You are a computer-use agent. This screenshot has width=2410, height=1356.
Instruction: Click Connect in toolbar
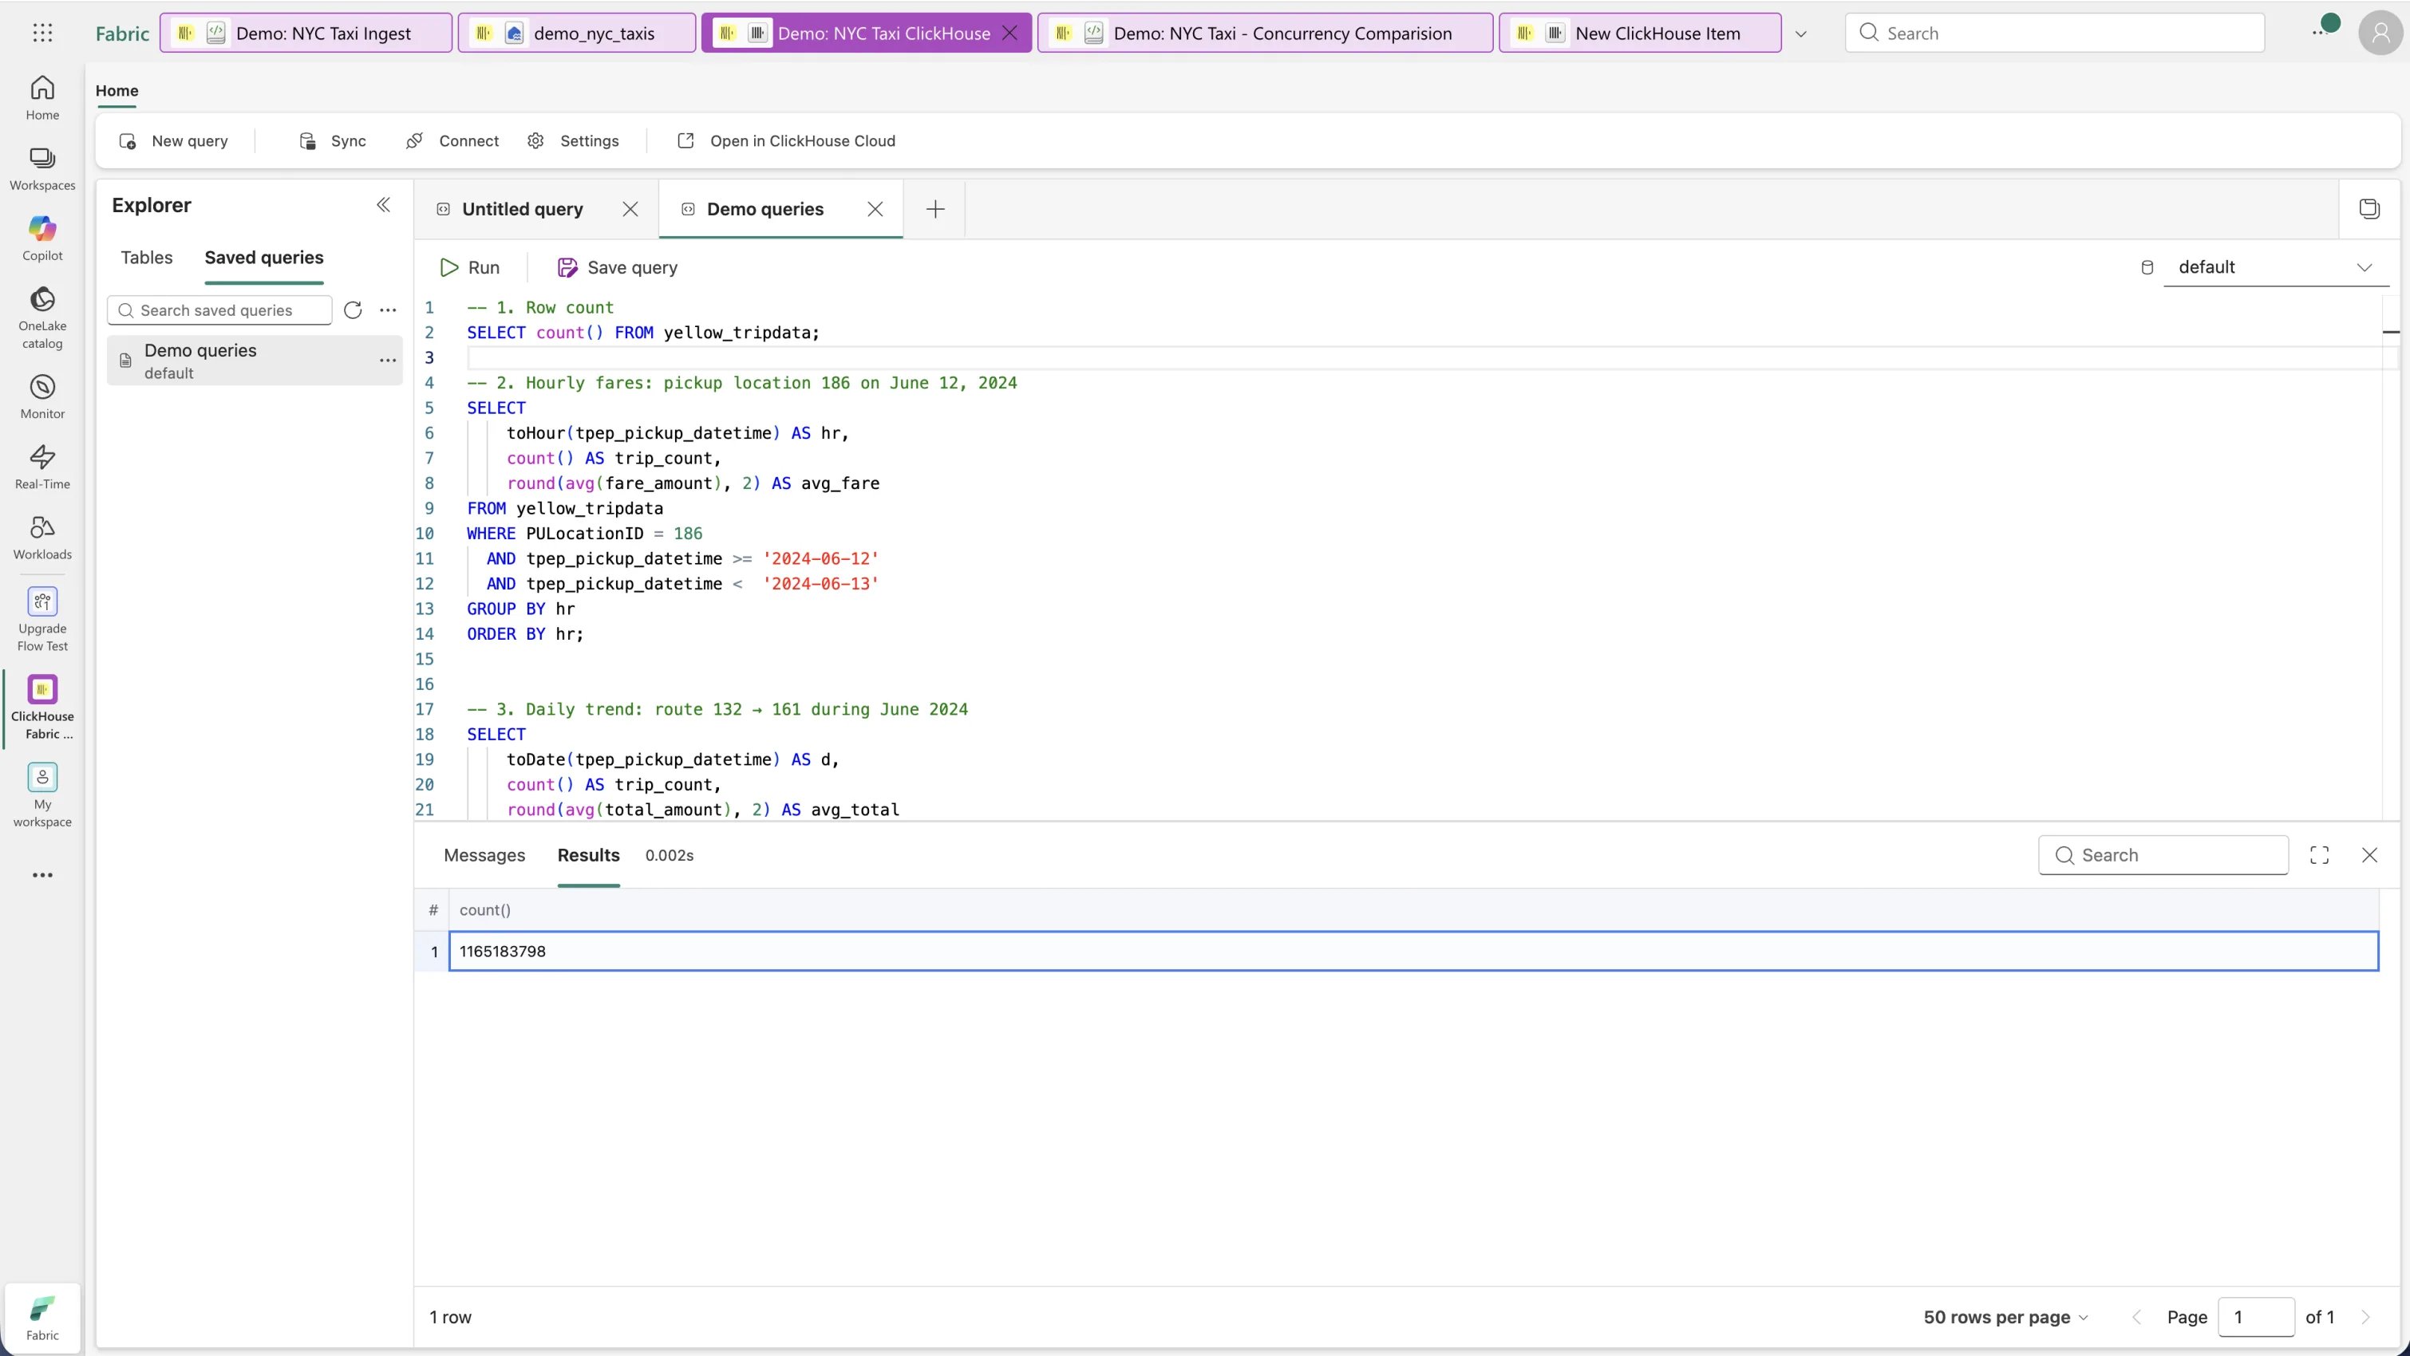coord(452,141)
